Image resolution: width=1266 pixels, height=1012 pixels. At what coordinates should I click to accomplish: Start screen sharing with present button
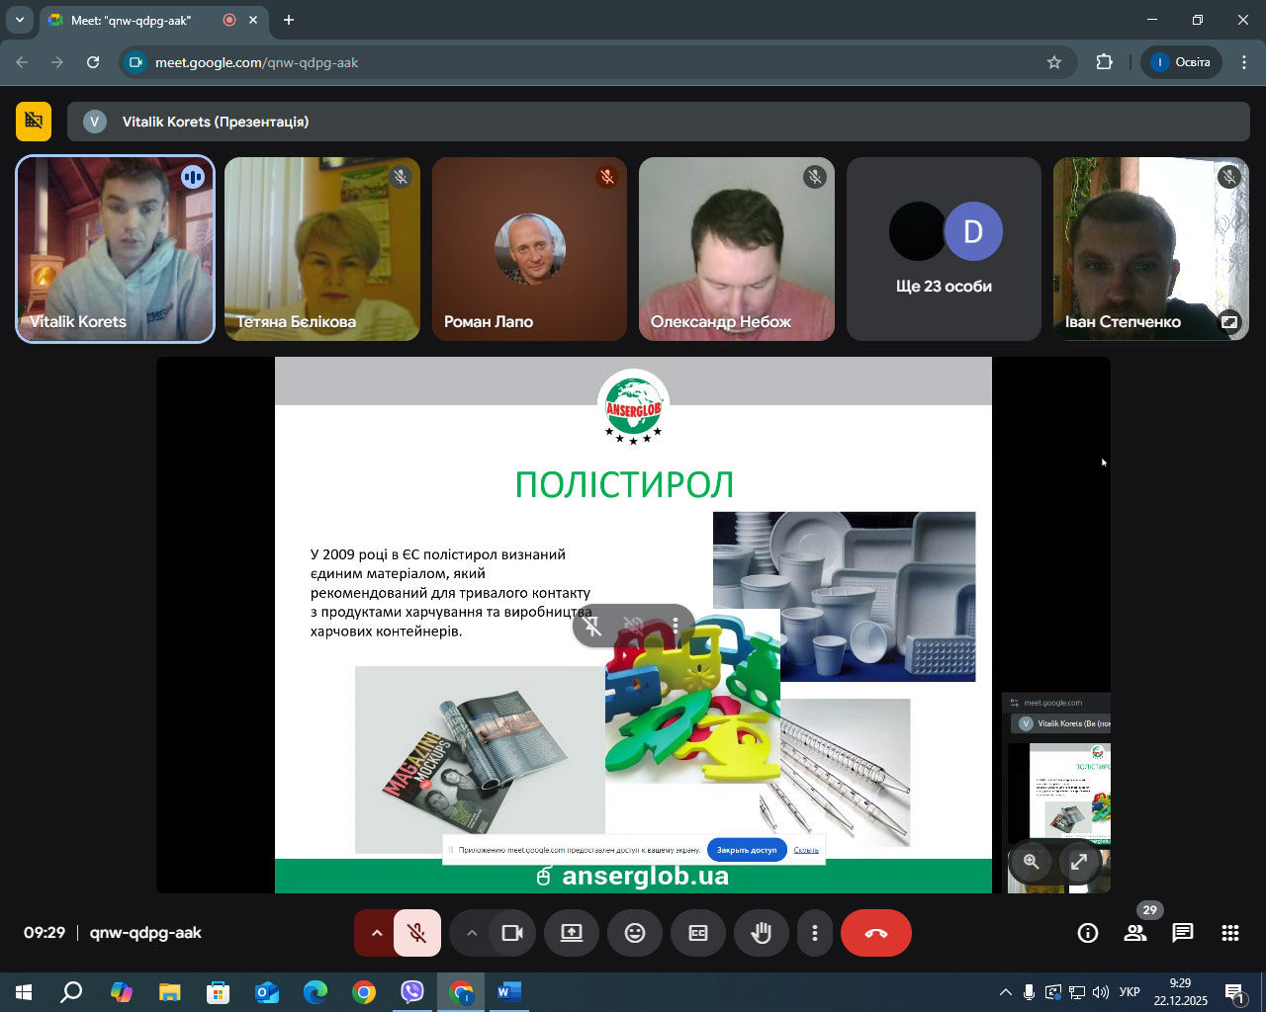572,933
